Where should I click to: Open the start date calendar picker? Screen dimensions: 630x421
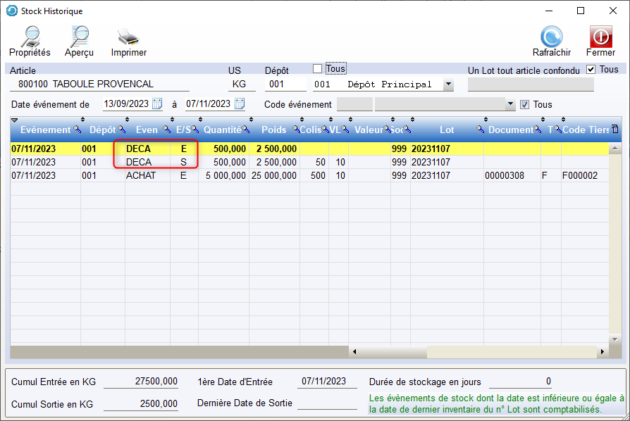click(x=157, y=104)
